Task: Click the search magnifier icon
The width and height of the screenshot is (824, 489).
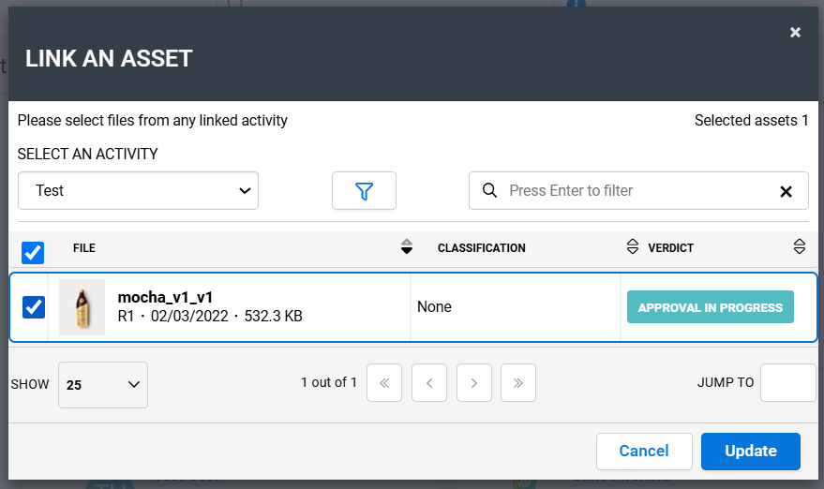Action: [489, 190]
